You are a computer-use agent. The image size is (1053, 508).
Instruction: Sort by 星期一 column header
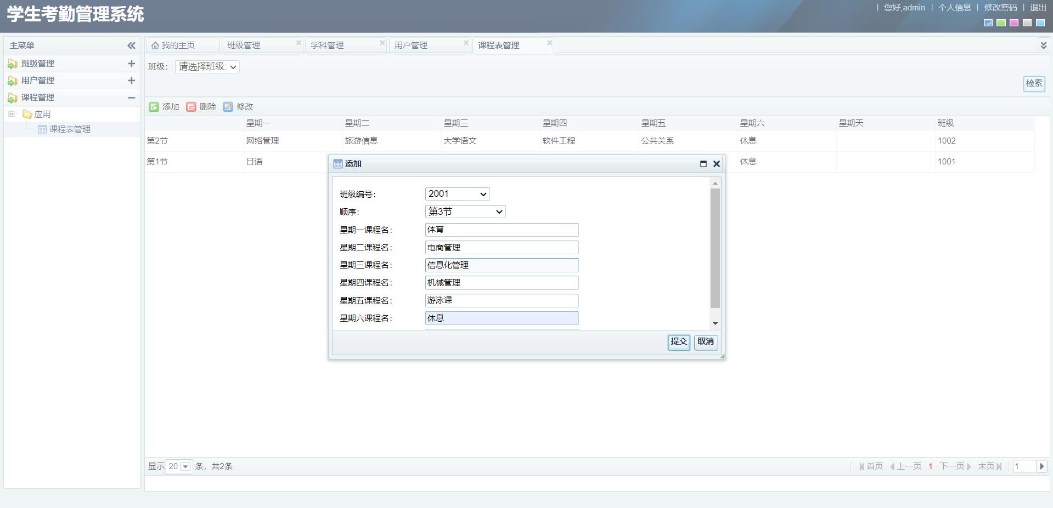coord(293,123)
